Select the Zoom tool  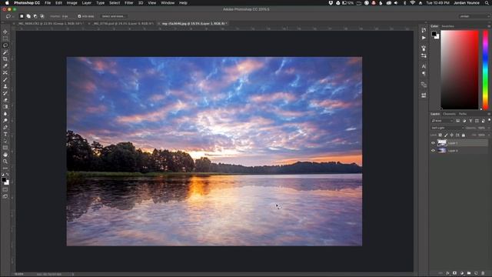[5, 162]
